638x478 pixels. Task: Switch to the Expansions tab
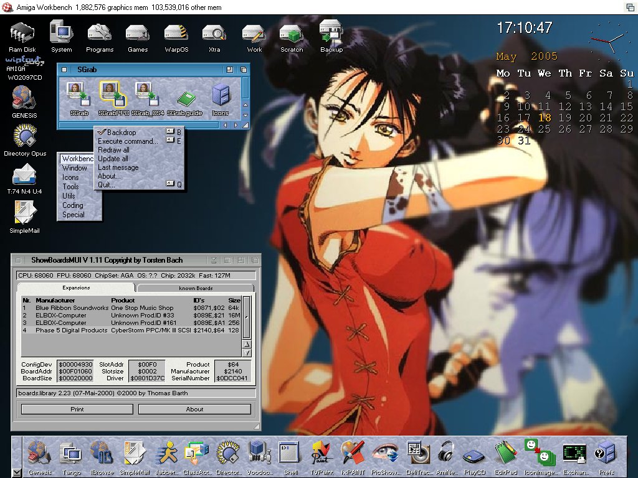[76, 288]
